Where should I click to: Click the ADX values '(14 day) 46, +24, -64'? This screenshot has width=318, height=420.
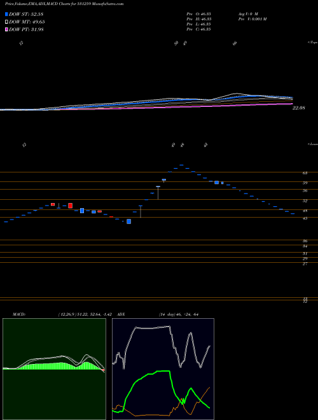[178, 314]
